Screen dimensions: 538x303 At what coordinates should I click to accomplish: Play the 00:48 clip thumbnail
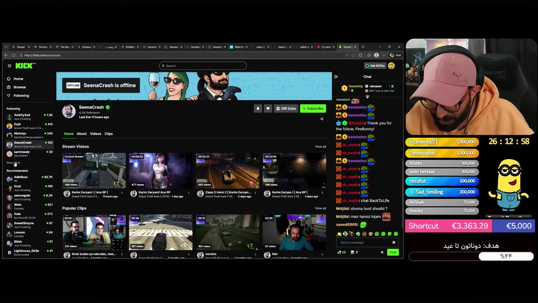161,232
